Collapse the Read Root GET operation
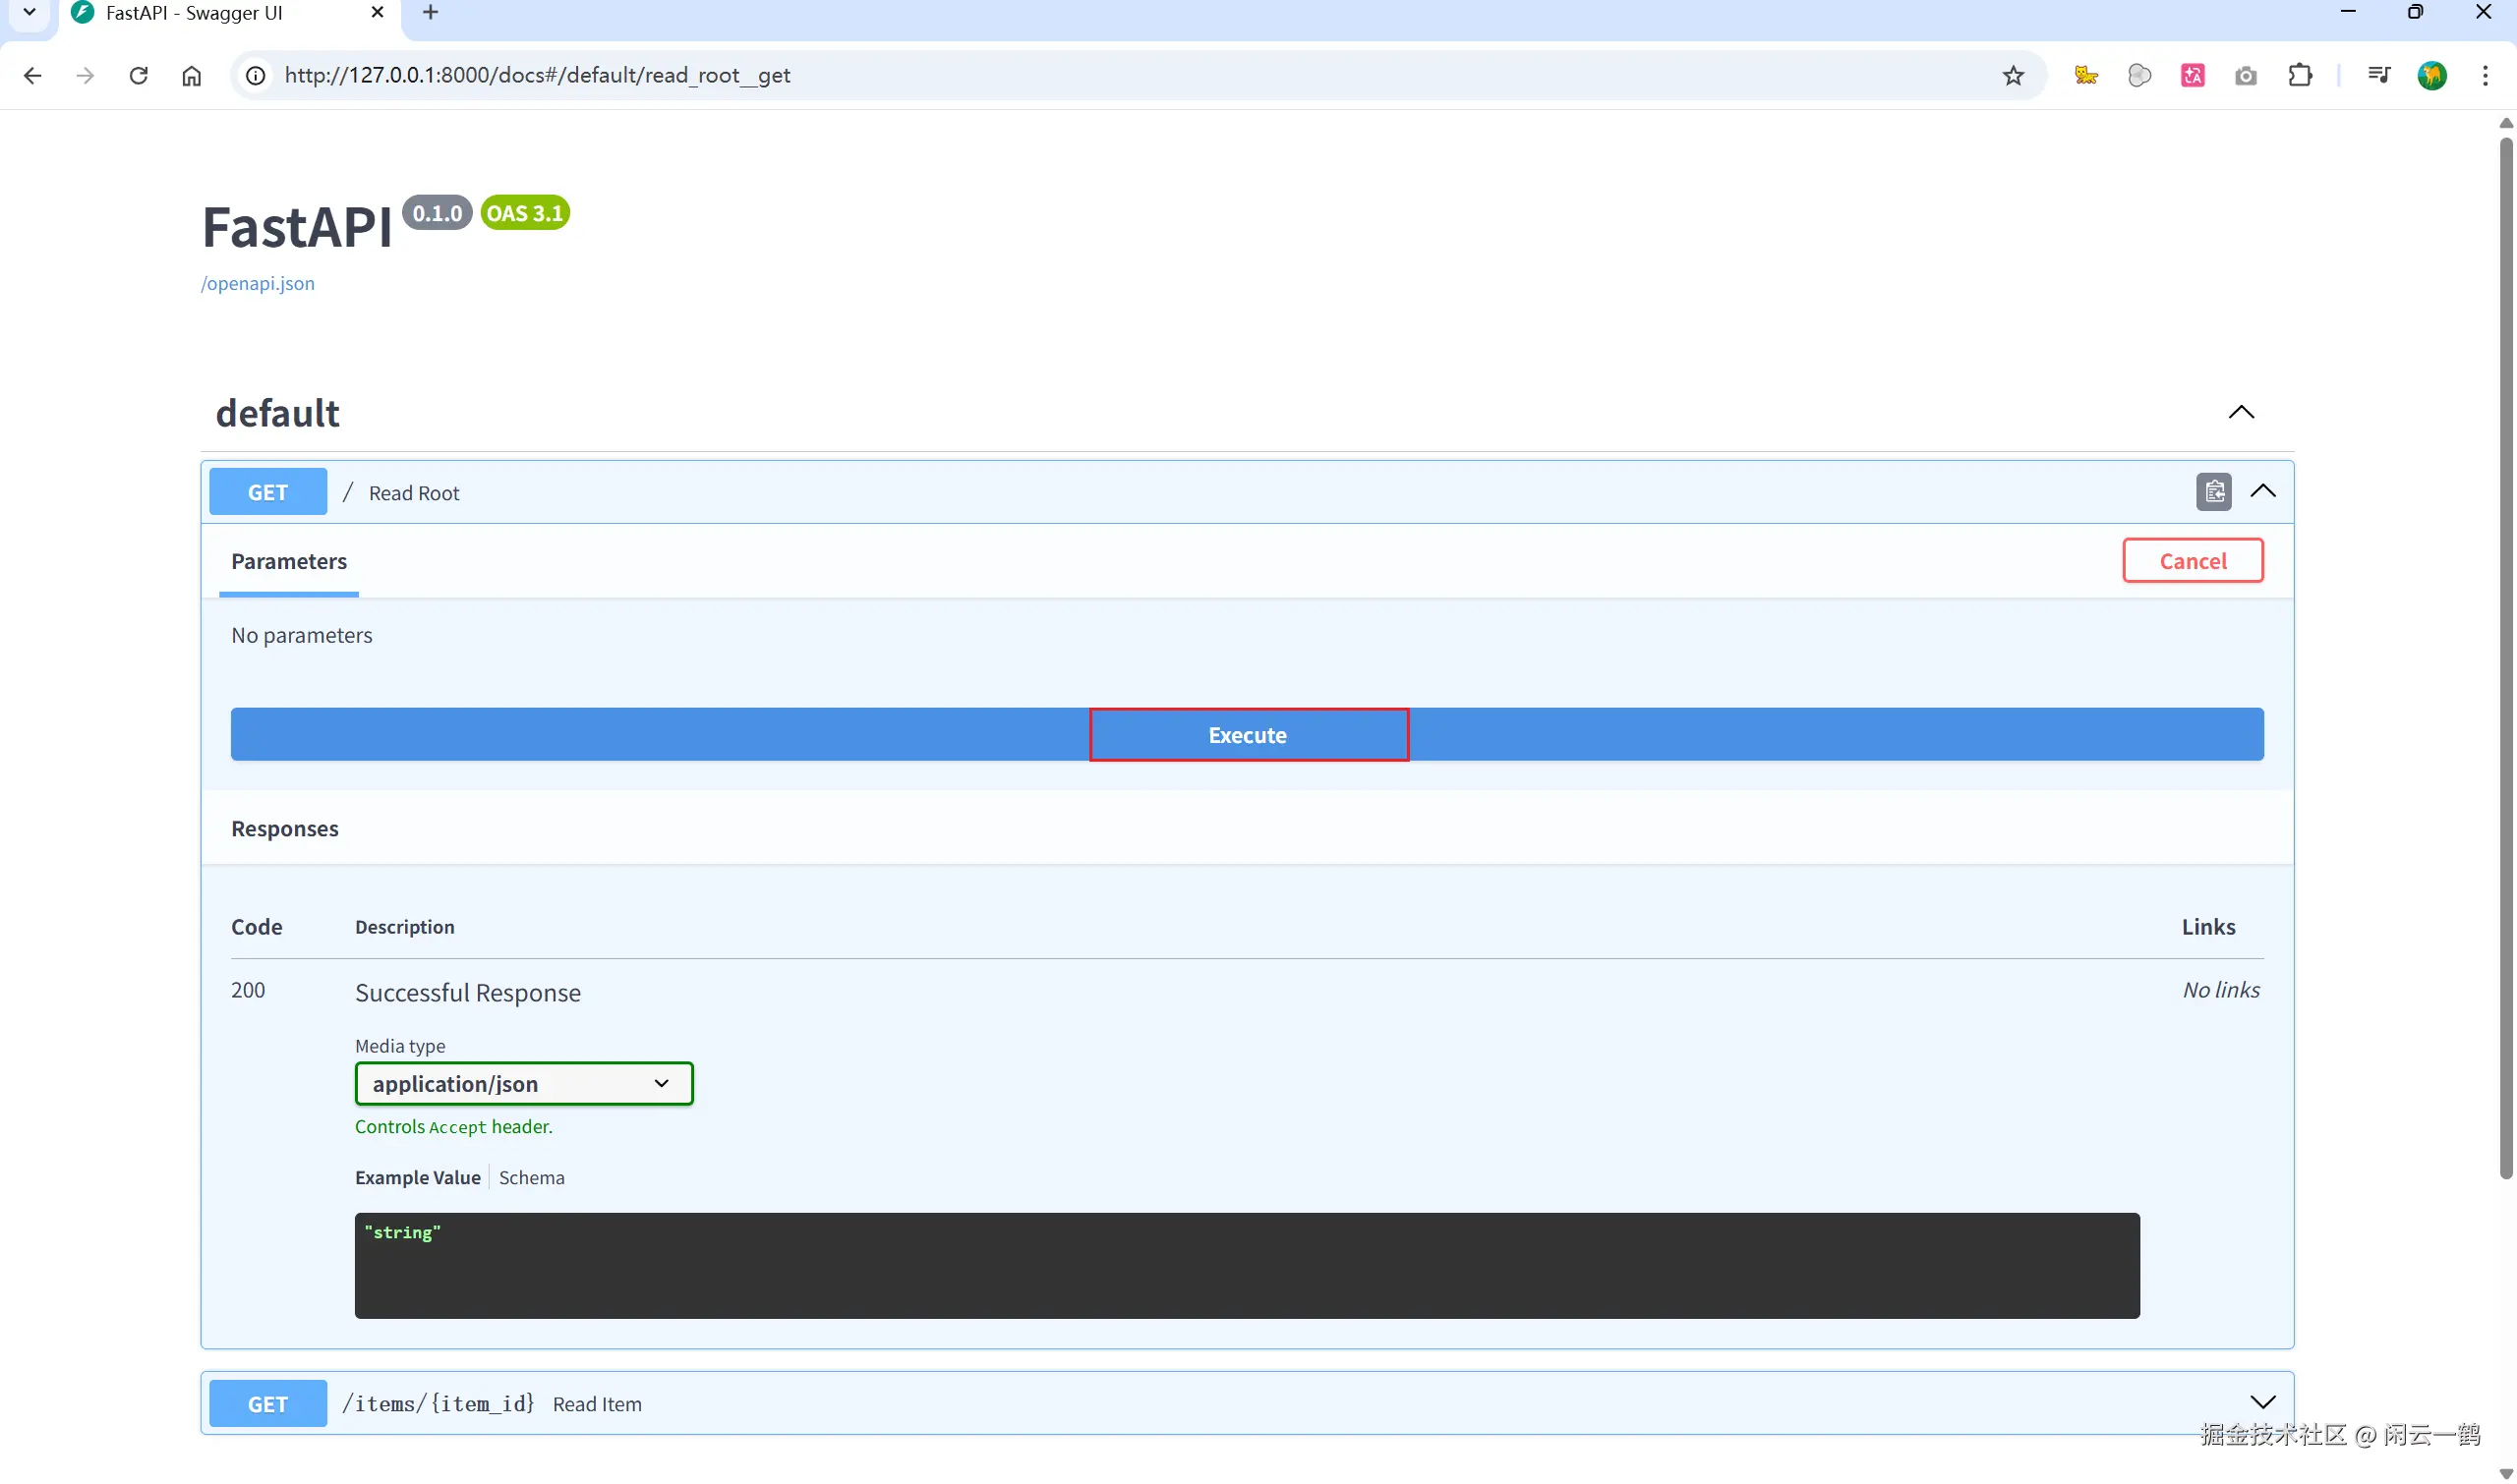 coord(2262,491)
